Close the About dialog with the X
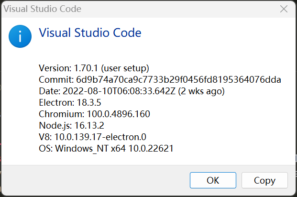The image size is (297, 197). (x=284, y=9)
